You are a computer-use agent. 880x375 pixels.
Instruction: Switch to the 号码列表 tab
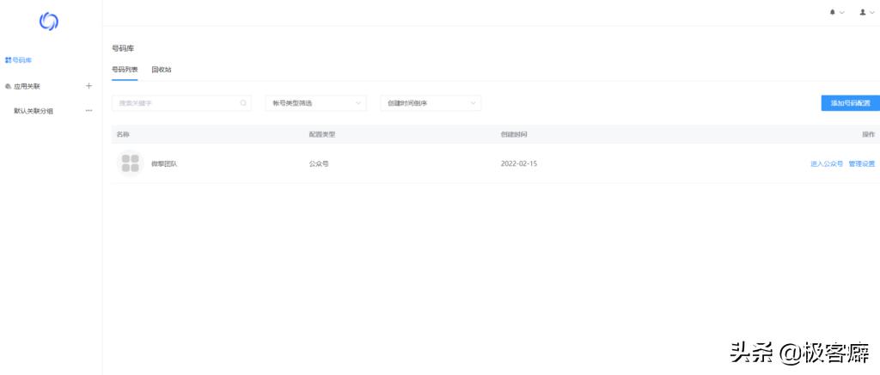pyautogui.click(x=125, y=71)
